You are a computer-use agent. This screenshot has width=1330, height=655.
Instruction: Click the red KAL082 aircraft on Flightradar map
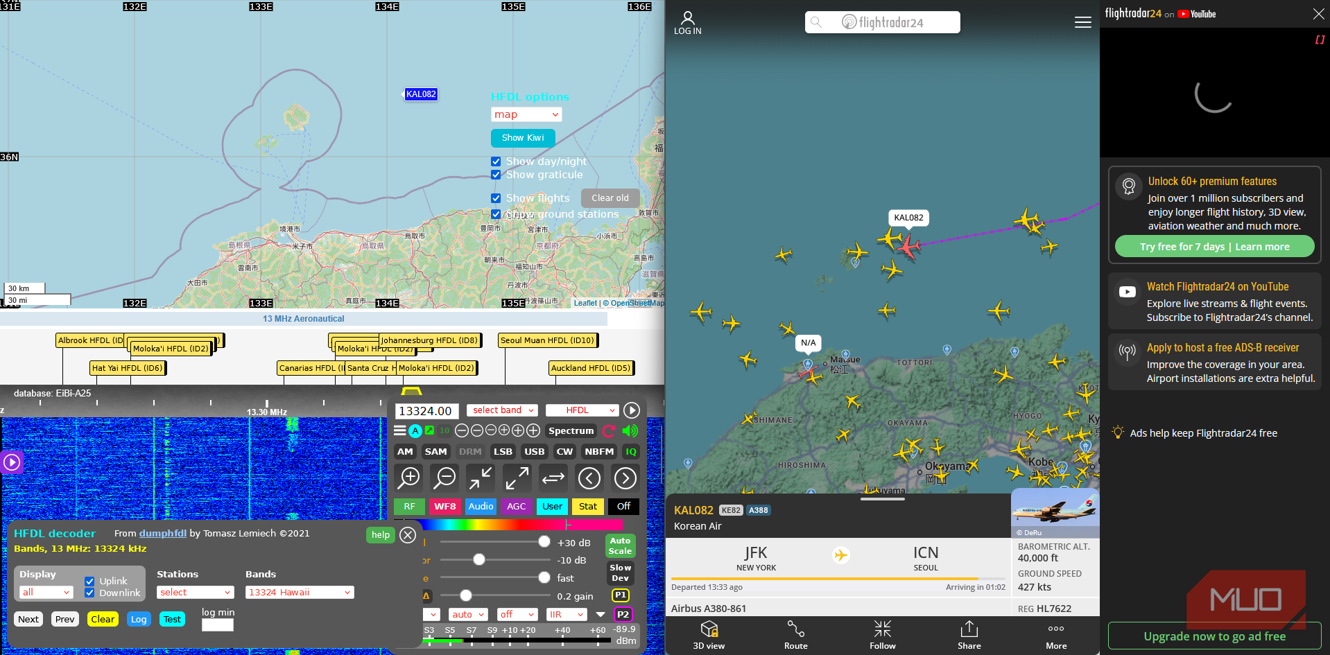908,245
